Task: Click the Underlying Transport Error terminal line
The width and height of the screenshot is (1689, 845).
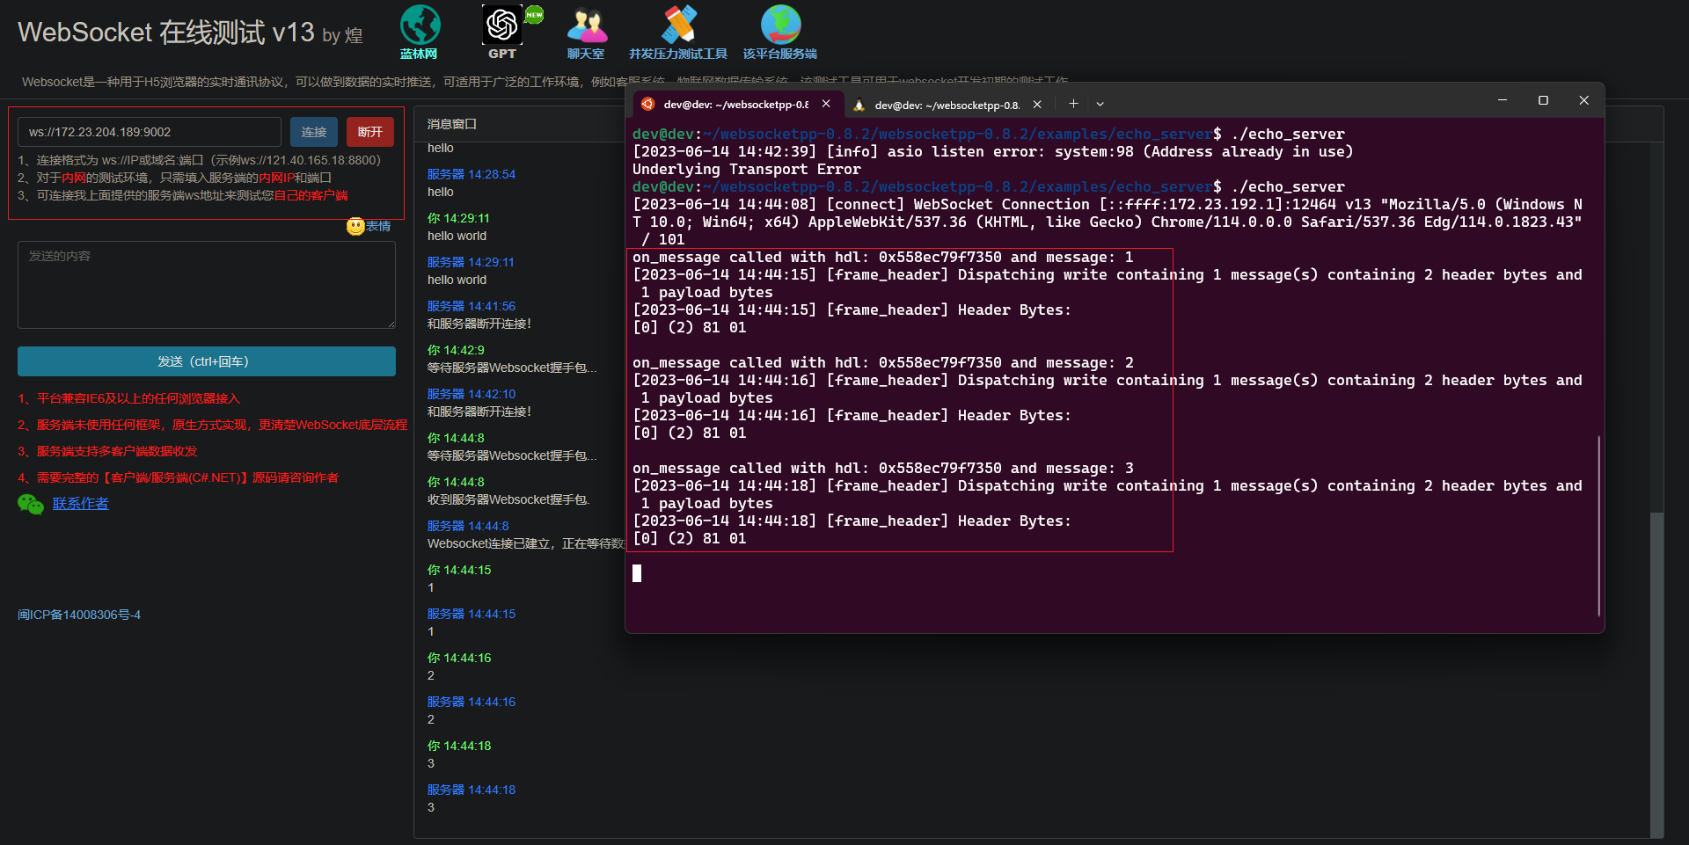Action: pyautogui.click(x=747, y=169)
